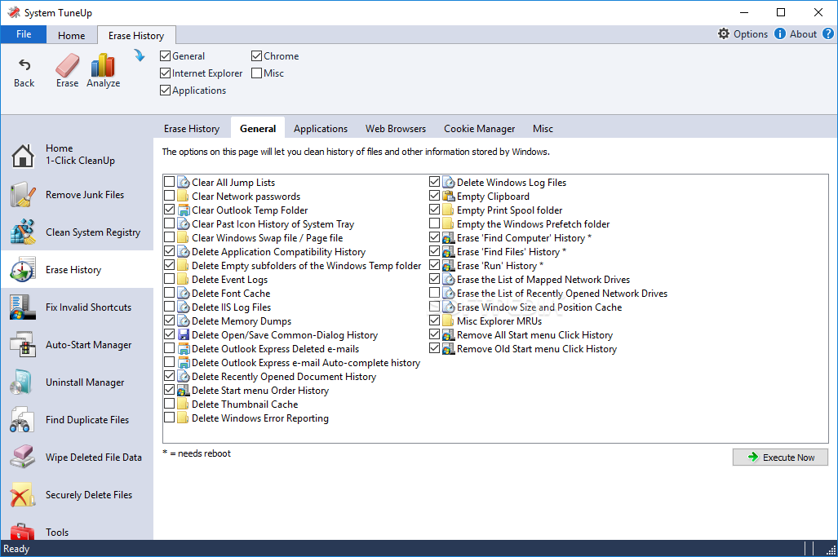Uncheck the General category checkbox in ribbon

pyautogui.click(x=165, y=55)
